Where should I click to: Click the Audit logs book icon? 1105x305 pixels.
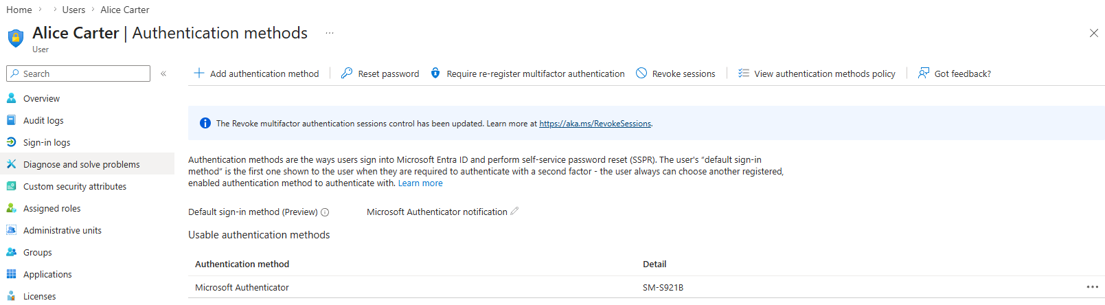coord(11,120)
